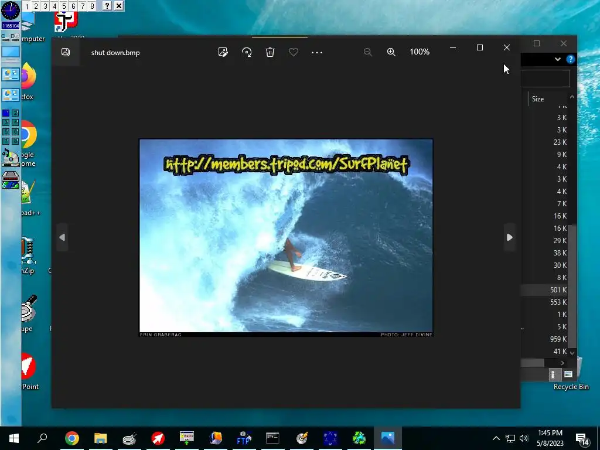The height and width of the screenshot is (450, 600).
Task: Open See more ellipsis menu in Photos
Action: coord(317,52)
